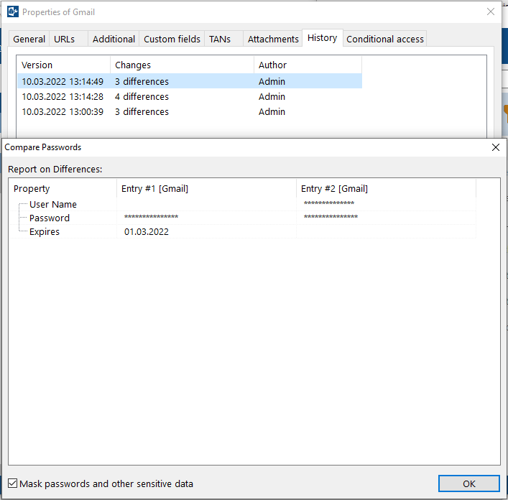The width and height of the screenshot is (508, 500).
Task: Select version 10.03.2022 13:14:28
Action: click(x=190, y=96)
